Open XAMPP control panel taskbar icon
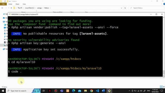This screenshot has height=93, width=165. [68, 91]
